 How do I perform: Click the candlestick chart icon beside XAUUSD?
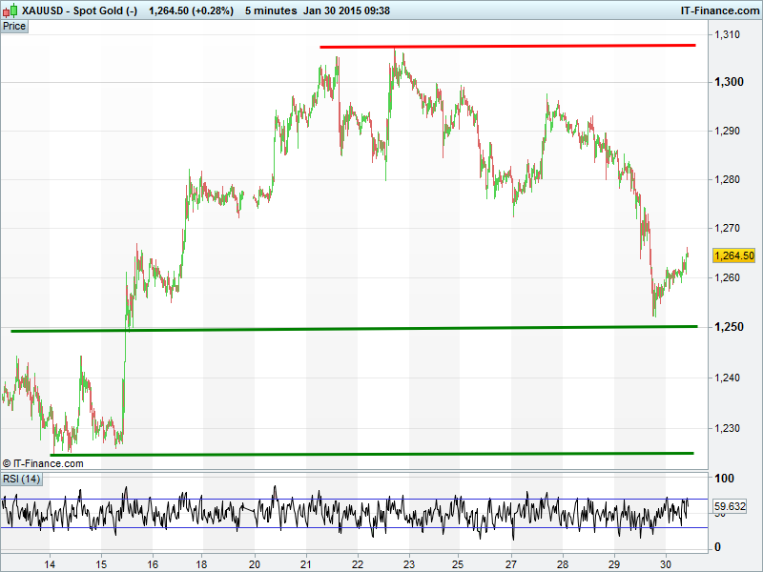pyautogui.click(x=10, y=10)
